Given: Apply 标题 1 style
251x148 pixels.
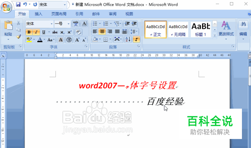Looking at the screenshot, I should click(x=201, y=30).
